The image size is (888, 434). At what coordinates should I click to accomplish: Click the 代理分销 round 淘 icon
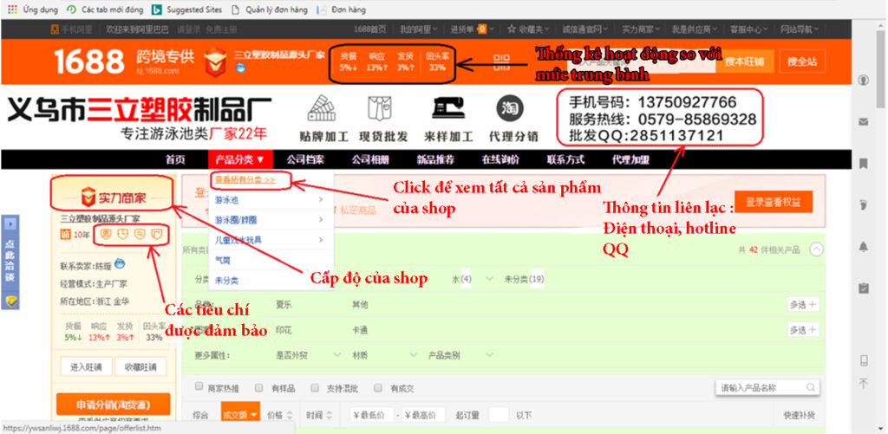click(x=510, y=108)
